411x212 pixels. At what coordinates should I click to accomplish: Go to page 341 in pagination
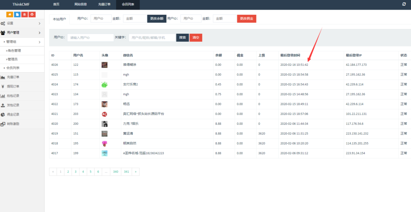(126, 171)
